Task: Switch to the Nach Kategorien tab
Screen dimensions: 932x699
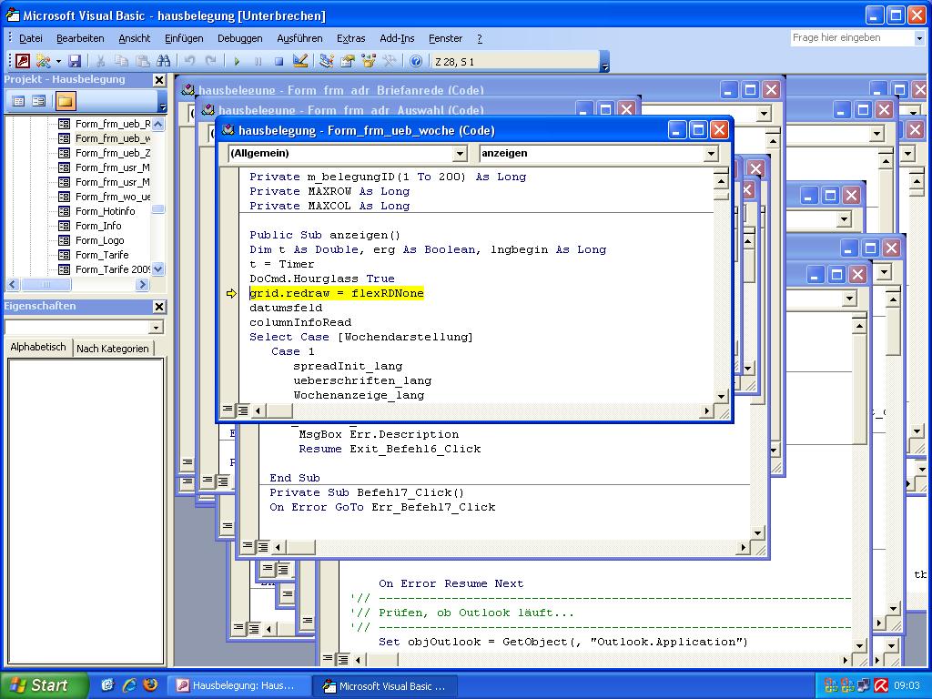Action: coord(112,349)
